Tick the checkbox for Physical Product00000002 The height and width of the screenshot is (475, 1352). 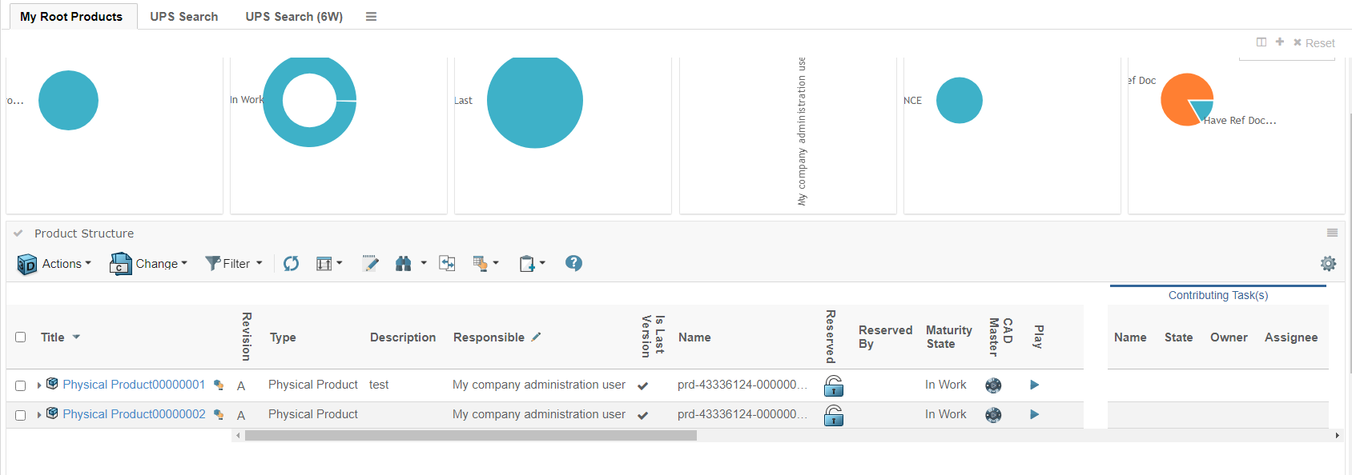coord(21,415)
